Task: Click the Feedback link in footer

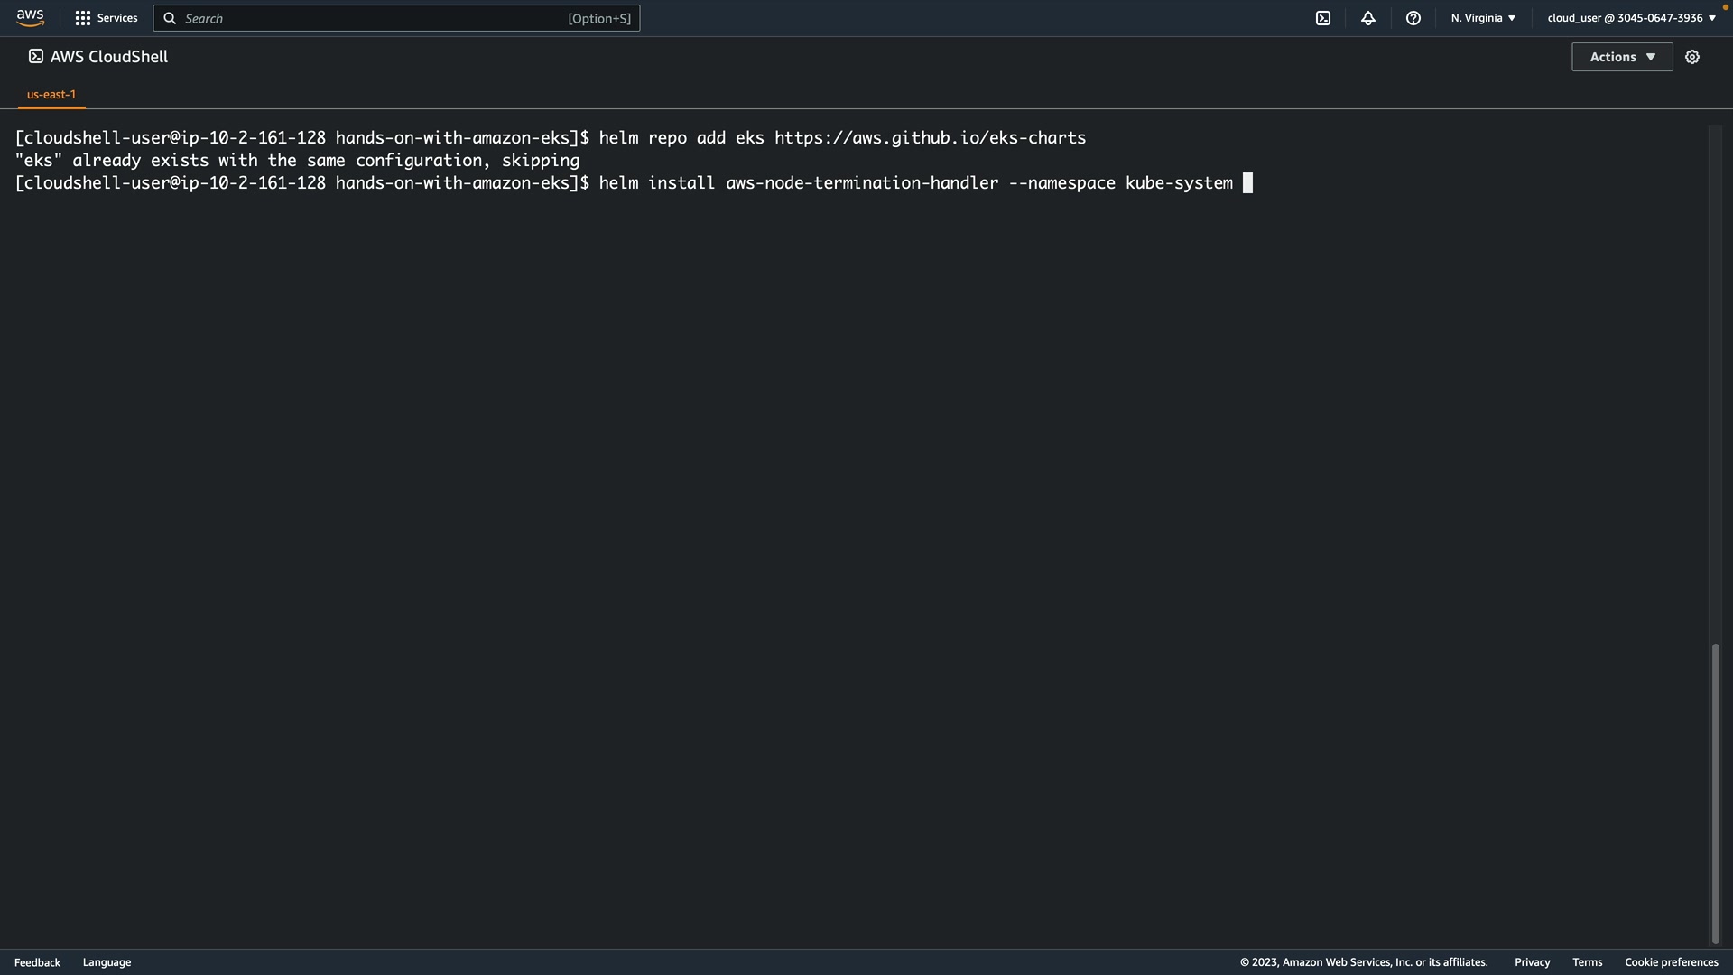Action: click(37, 962)
